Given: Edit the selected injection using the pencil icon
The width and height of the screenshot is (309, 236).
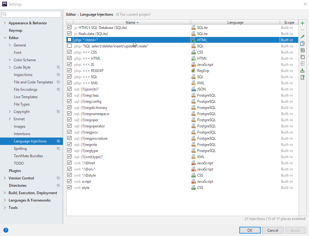Looking at the screenshot, I should click(x=303, y=36).
